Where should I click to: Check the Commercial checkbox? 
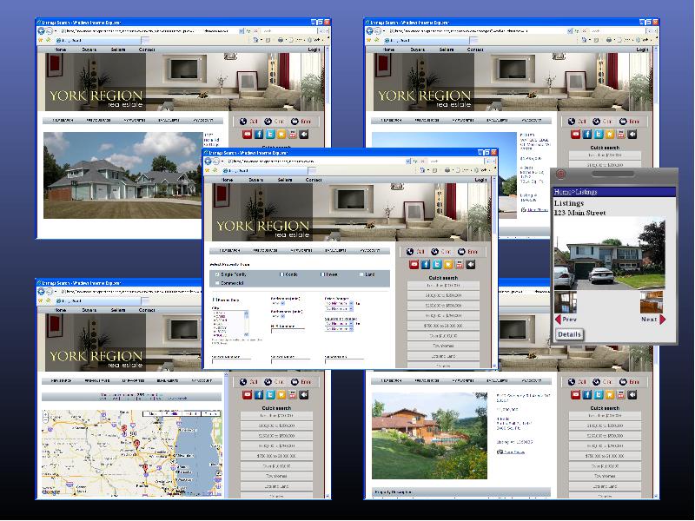tap(217, 283)
